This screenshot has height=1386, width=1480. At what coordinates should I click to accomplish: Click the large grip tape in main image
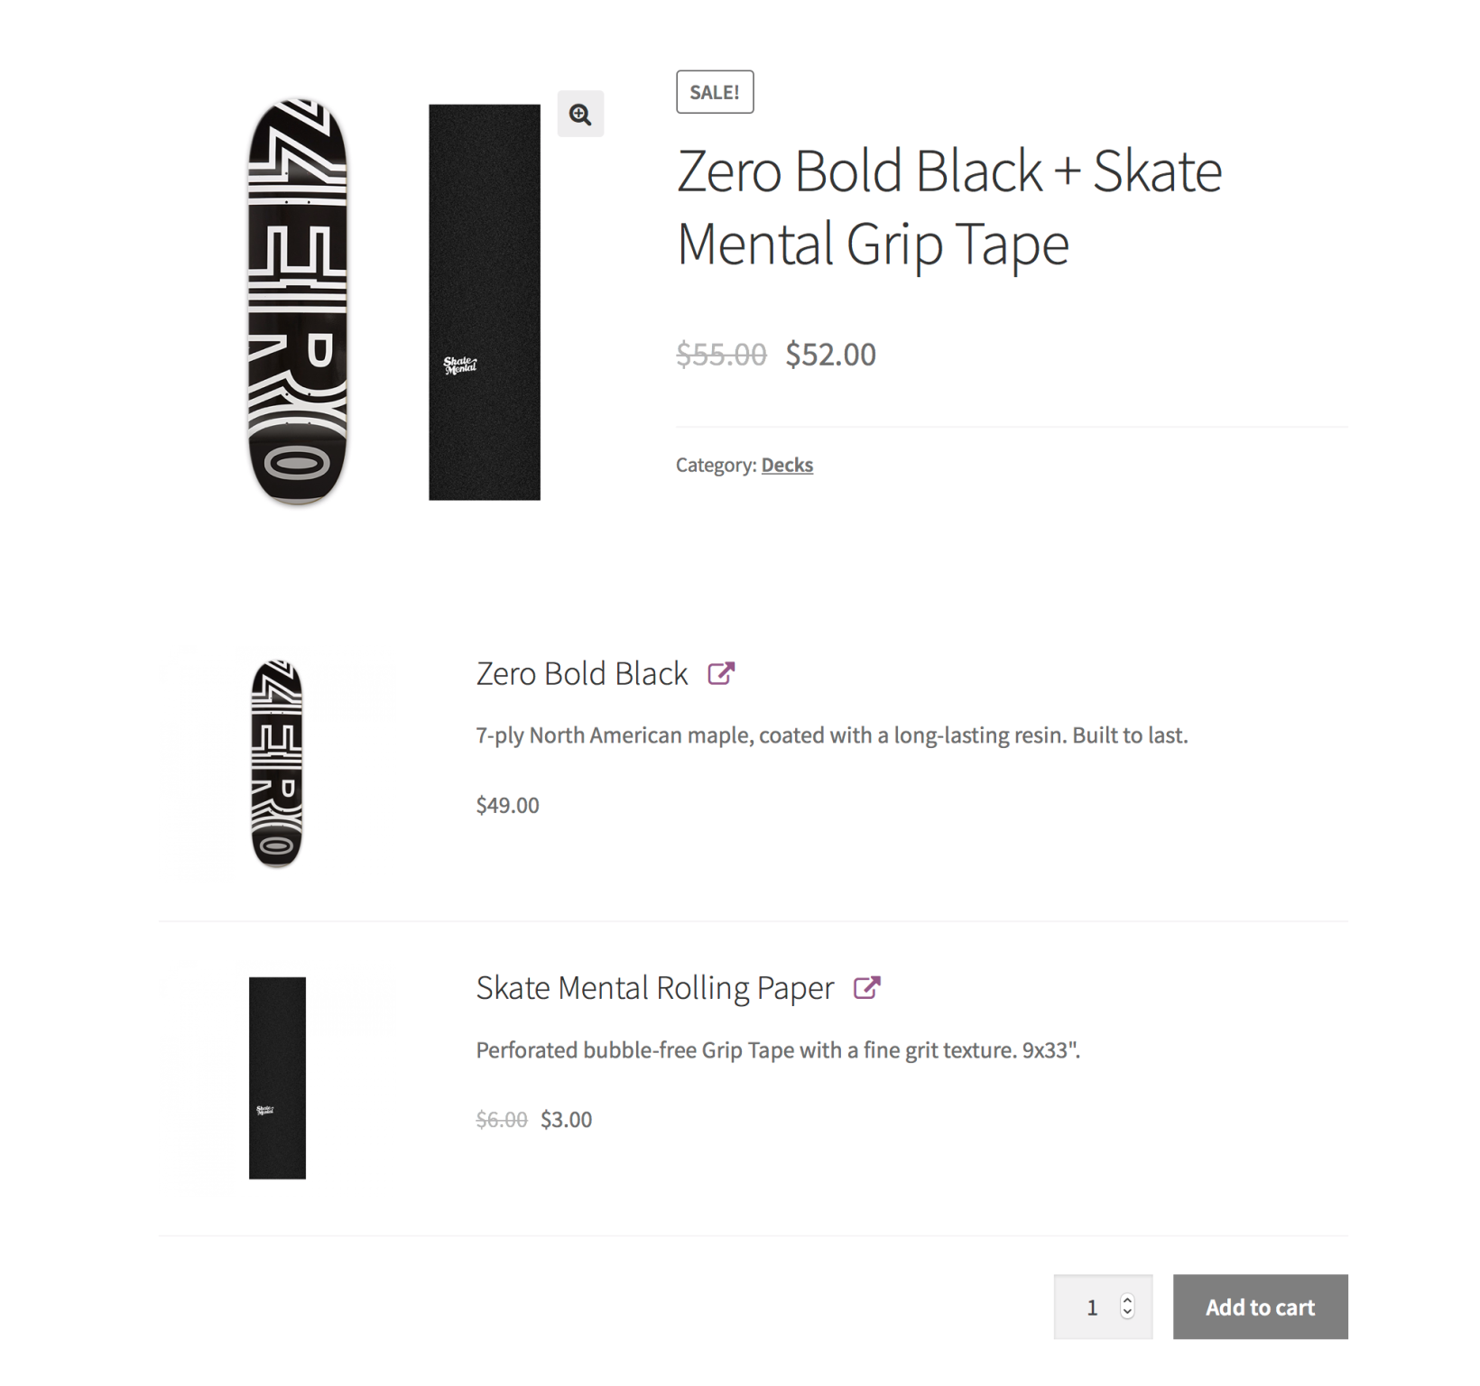coord(485,301)
